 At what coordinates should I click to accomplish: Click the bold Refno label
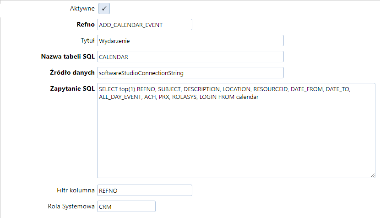[86, 24]
